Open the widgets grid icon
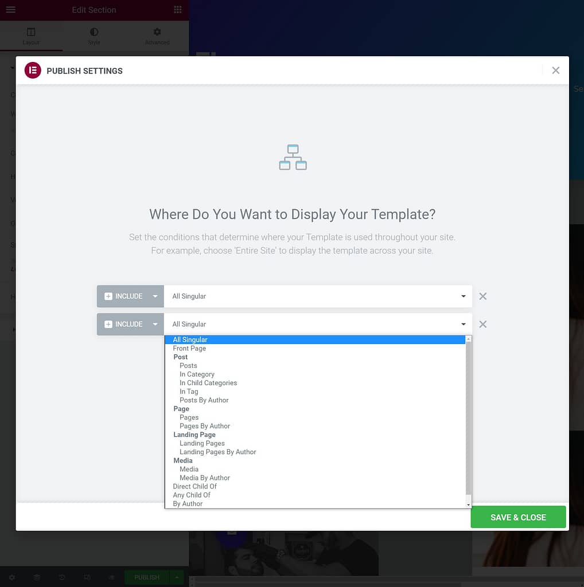Viewport: 584px width, 587px height. [178, 10]
